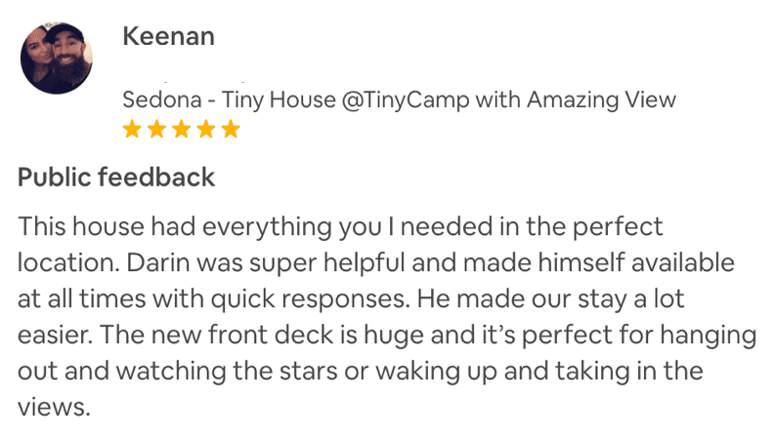Click the fourth rating star
Image resolution: width=774 pixels, height=437 pixels.
pyautogui.click(x=205, y=129)
